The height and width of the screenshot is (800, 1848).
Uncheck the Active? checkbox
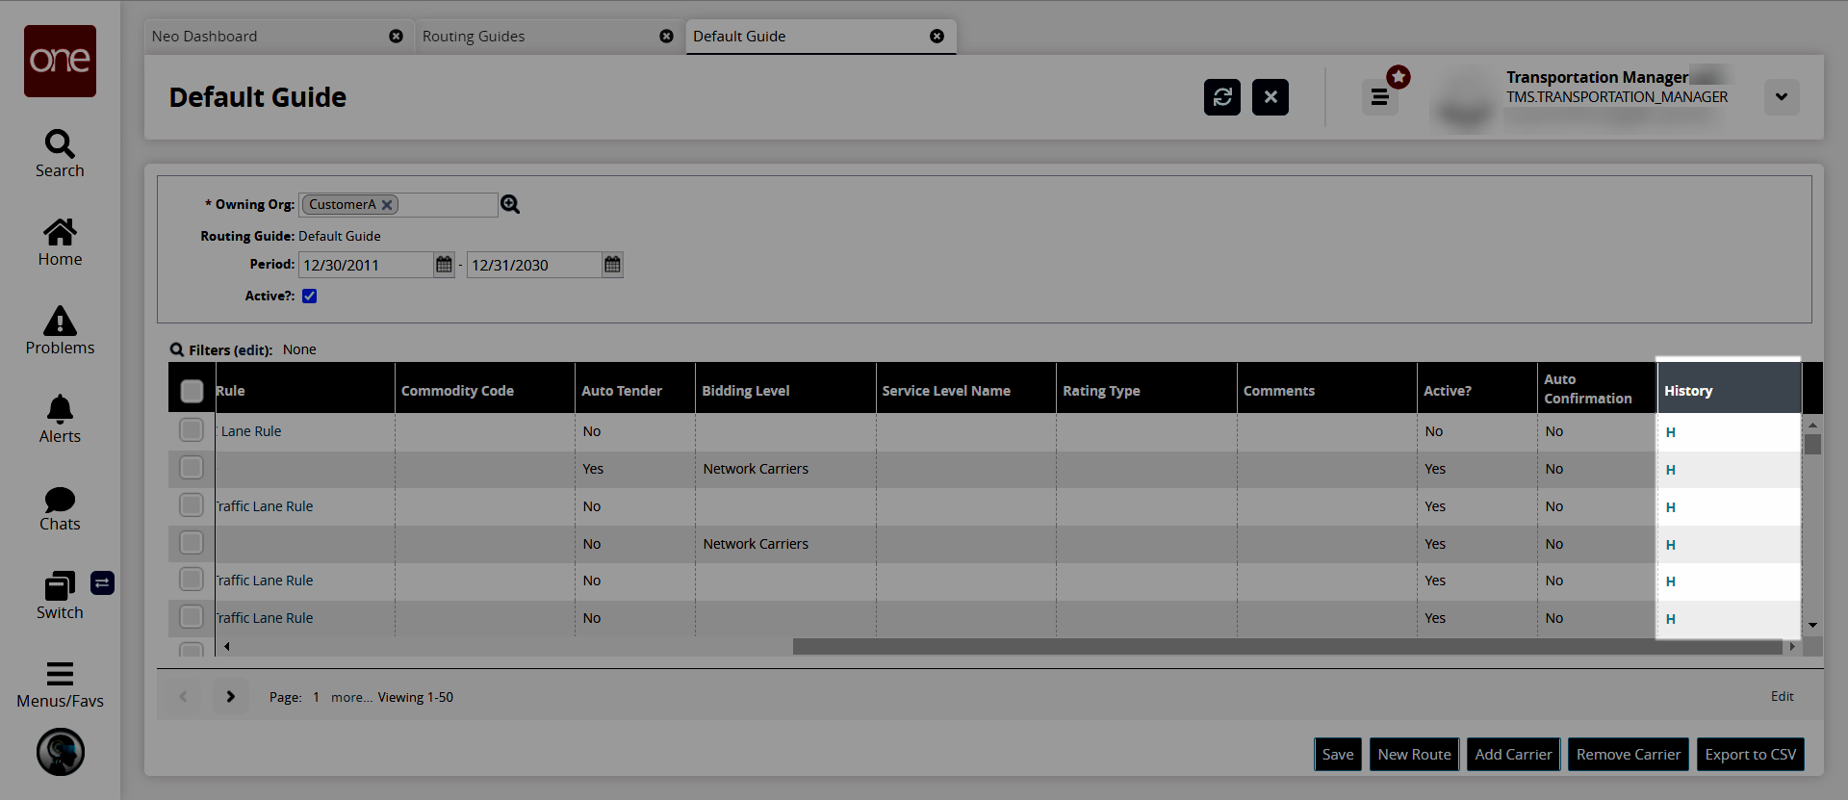click(310, 297)
